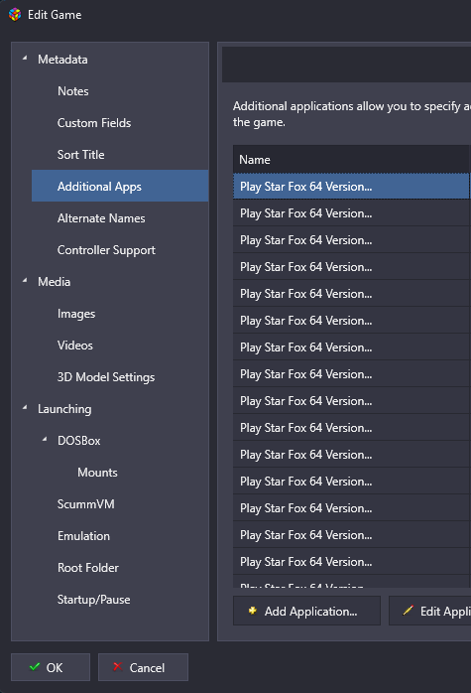Screen dimensions: 471x693
Task: Click the pencil Edit Application icon
Action: (409, 611)
